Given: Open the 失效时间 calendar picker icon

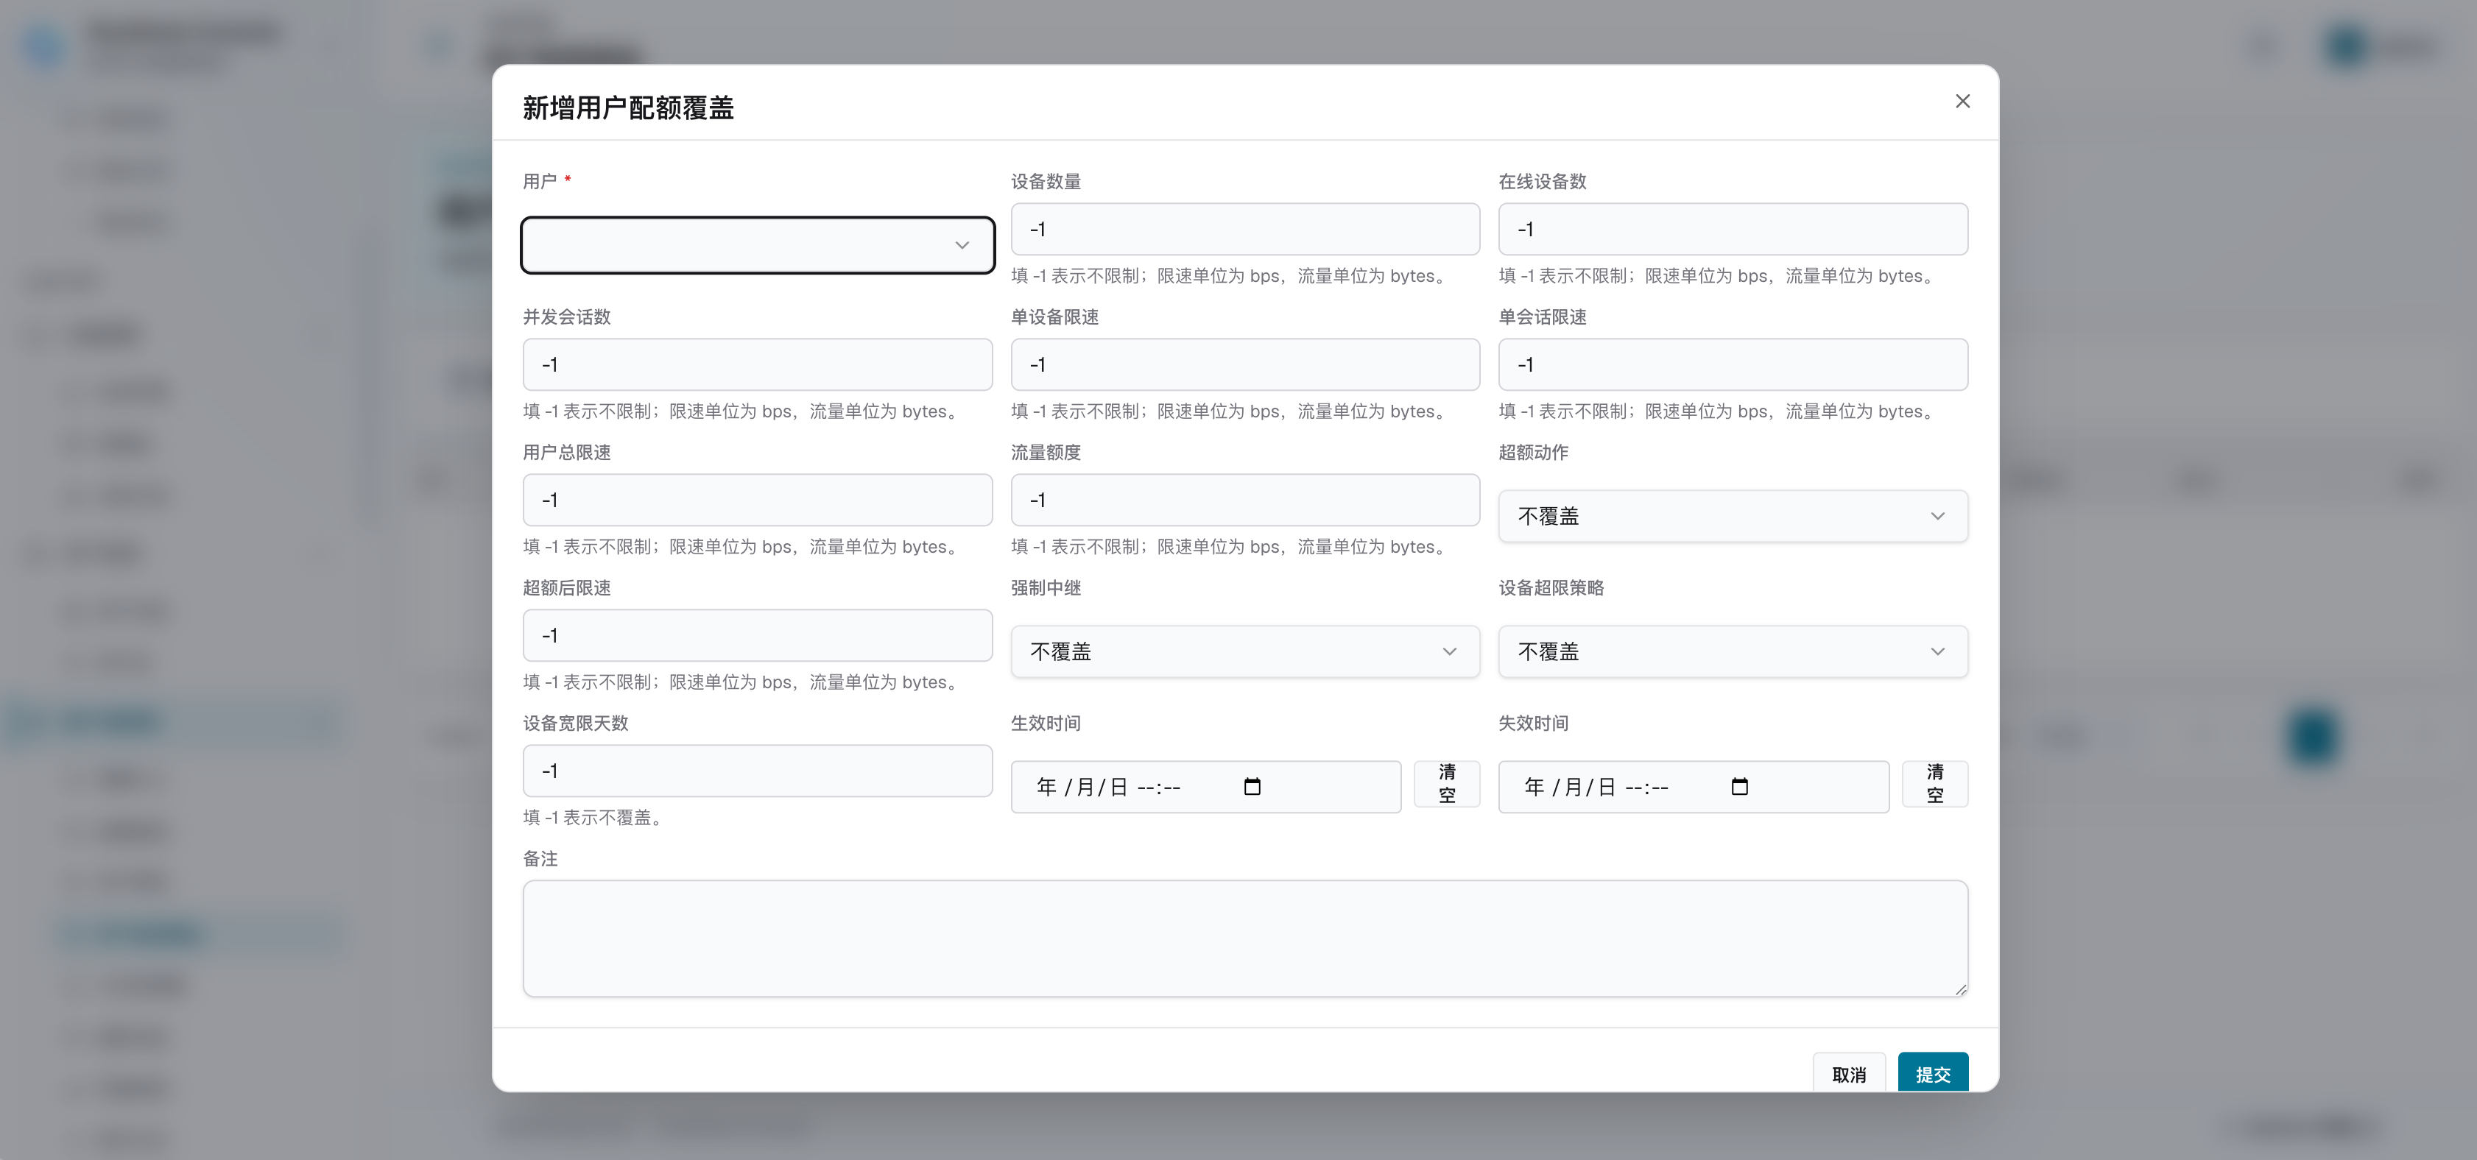Looking at the screenshot, I should pyautogui.click(x=1739, y=787).
